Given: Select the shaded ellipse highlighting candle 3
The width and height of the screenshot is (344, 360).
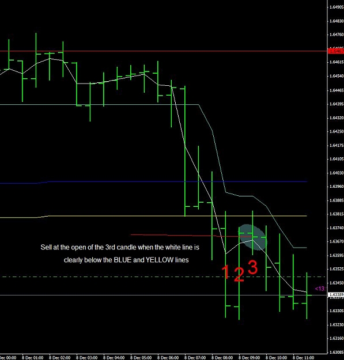Looking at the screenshot, I should tap(252, 237).
